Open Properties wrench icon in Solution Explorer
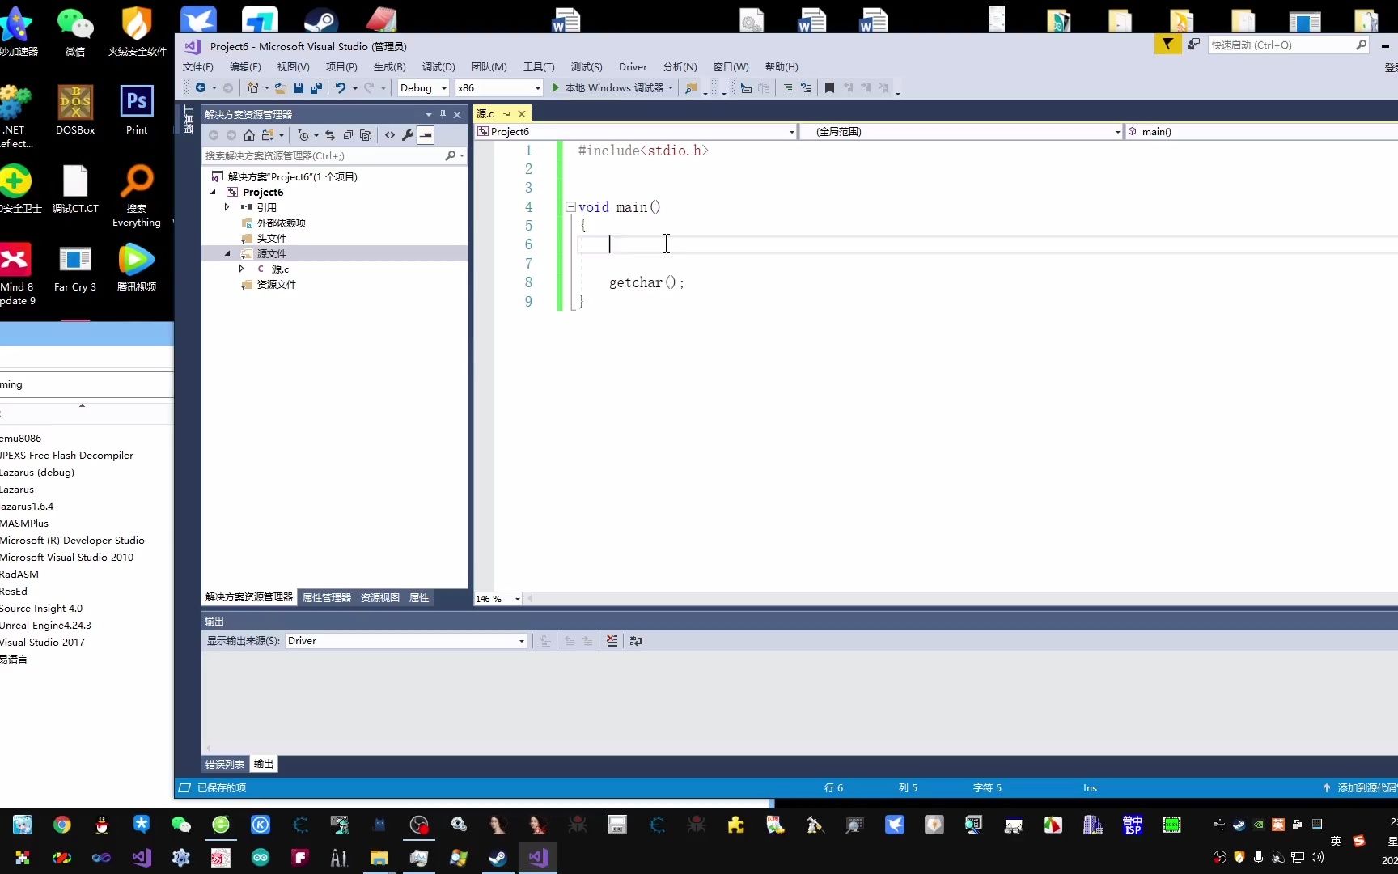Viewport: 1398px width, 874px height. [408, 135]
